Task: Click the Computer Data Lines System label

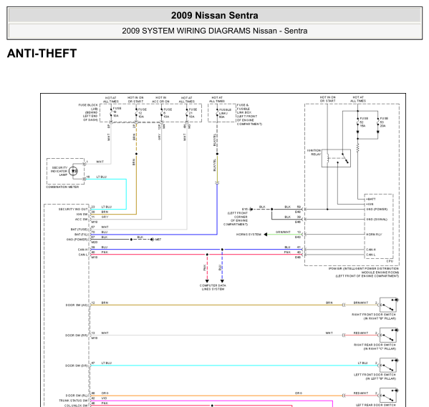Action: tap(213, 288)
